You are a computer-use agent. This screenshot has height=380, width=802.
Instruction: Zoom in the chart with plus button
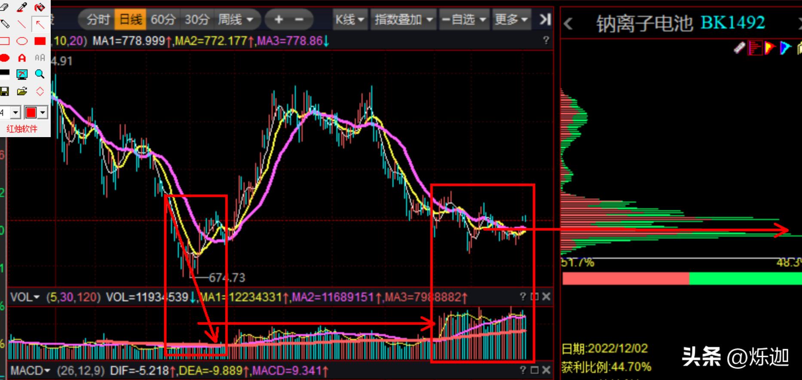point(279,19)
